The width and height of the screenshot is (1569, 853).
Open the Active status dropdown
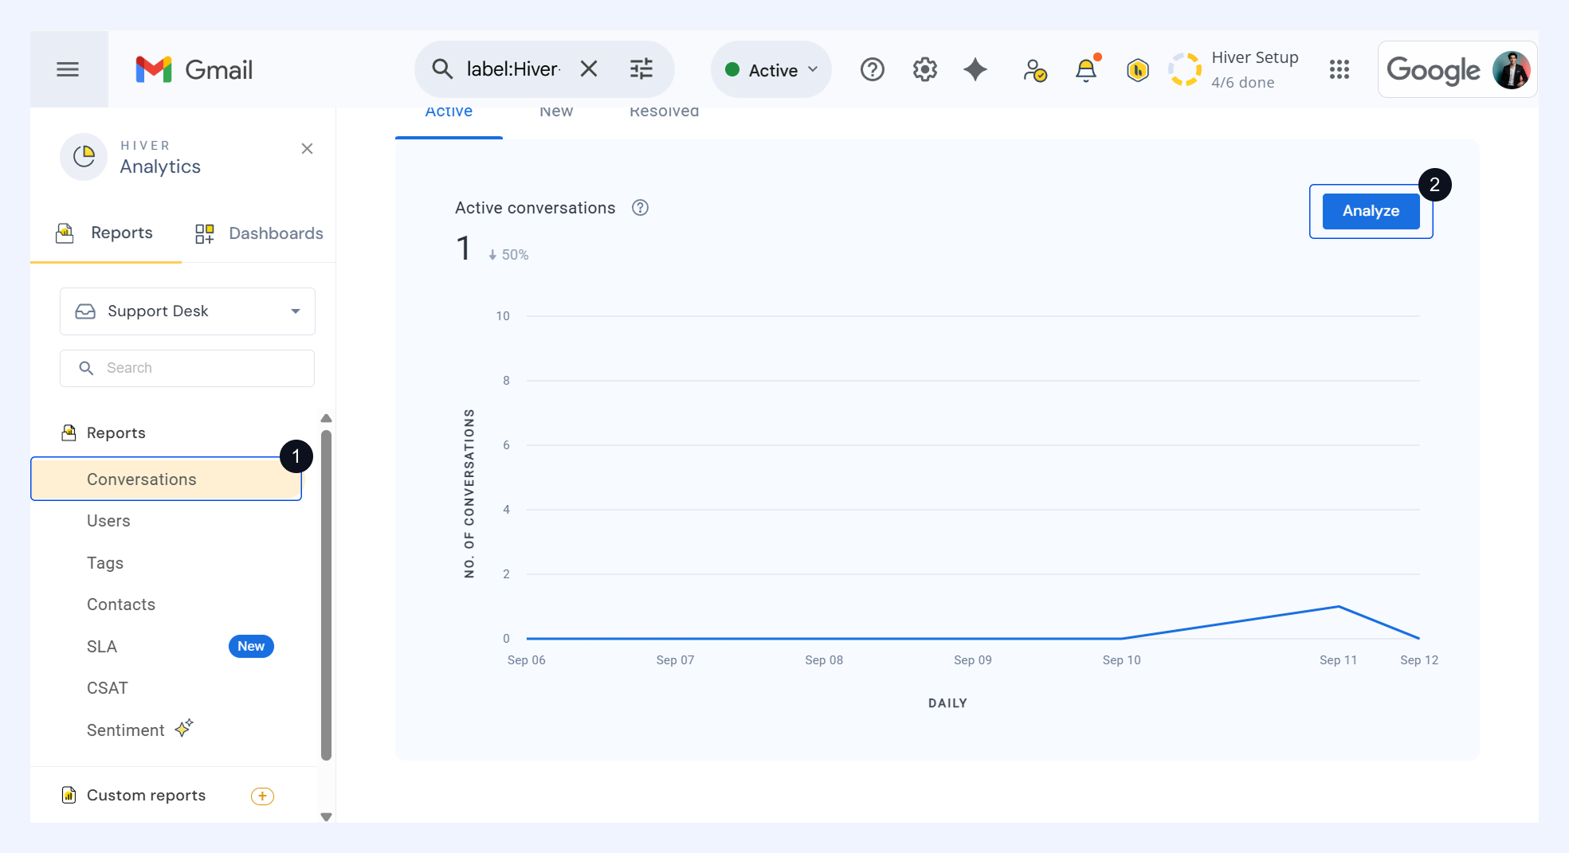point(771,70)
